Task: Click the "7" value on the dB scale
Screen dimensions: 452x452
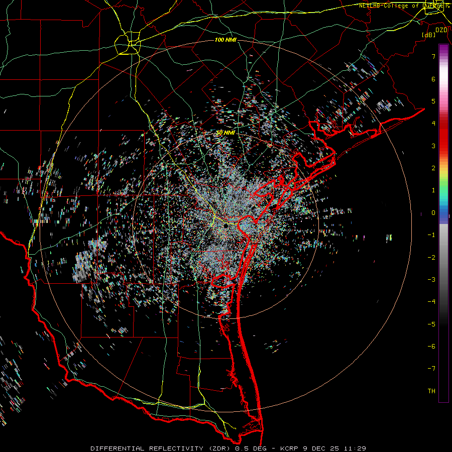Action: point(433,56)
